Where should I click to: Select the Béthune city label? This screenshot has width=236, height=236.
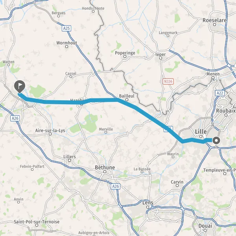coord(105,168)
